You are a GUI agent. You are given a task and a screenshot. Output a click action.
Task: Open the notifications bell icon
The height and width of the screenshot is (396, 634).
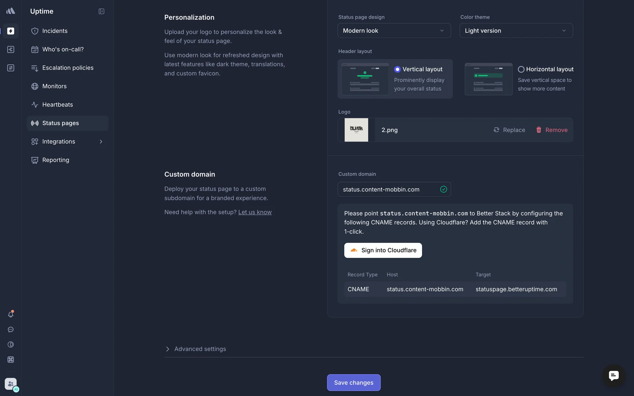(x=11, y=314)
